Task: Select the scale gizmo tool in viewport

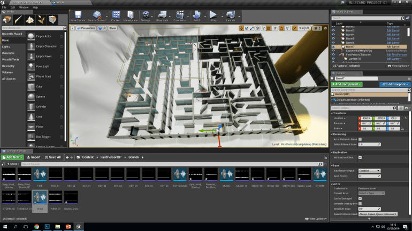Action: pyautogui.click(x=251, y=28)
